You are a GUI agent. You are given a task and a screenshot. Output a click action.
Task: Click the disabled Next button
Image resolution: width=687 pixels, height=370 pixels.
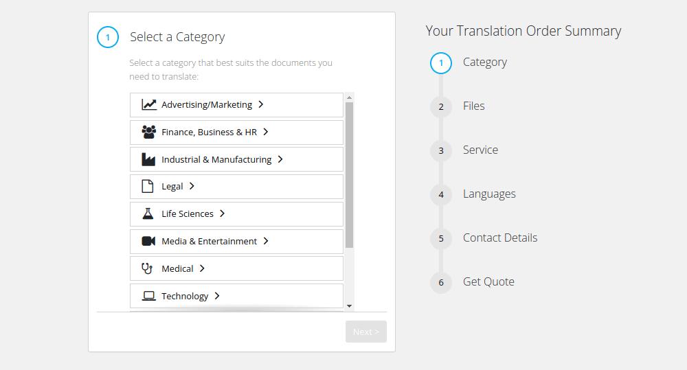[x=366, y=332]
